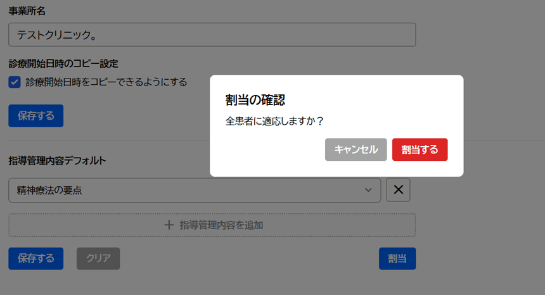This screenshot has width=545, height=295.
Task: Click the 指導管理内容を追加 dashed area text
Action: [221, 225]
